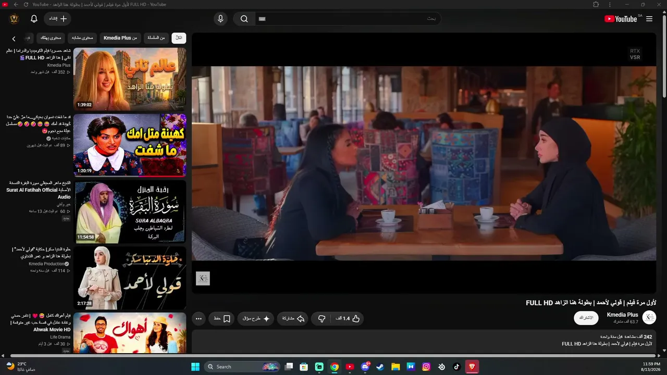Viewport: 667px width, 375px height.
Task: Open the browser extensions puzzle icon
Action: (596, 5)
